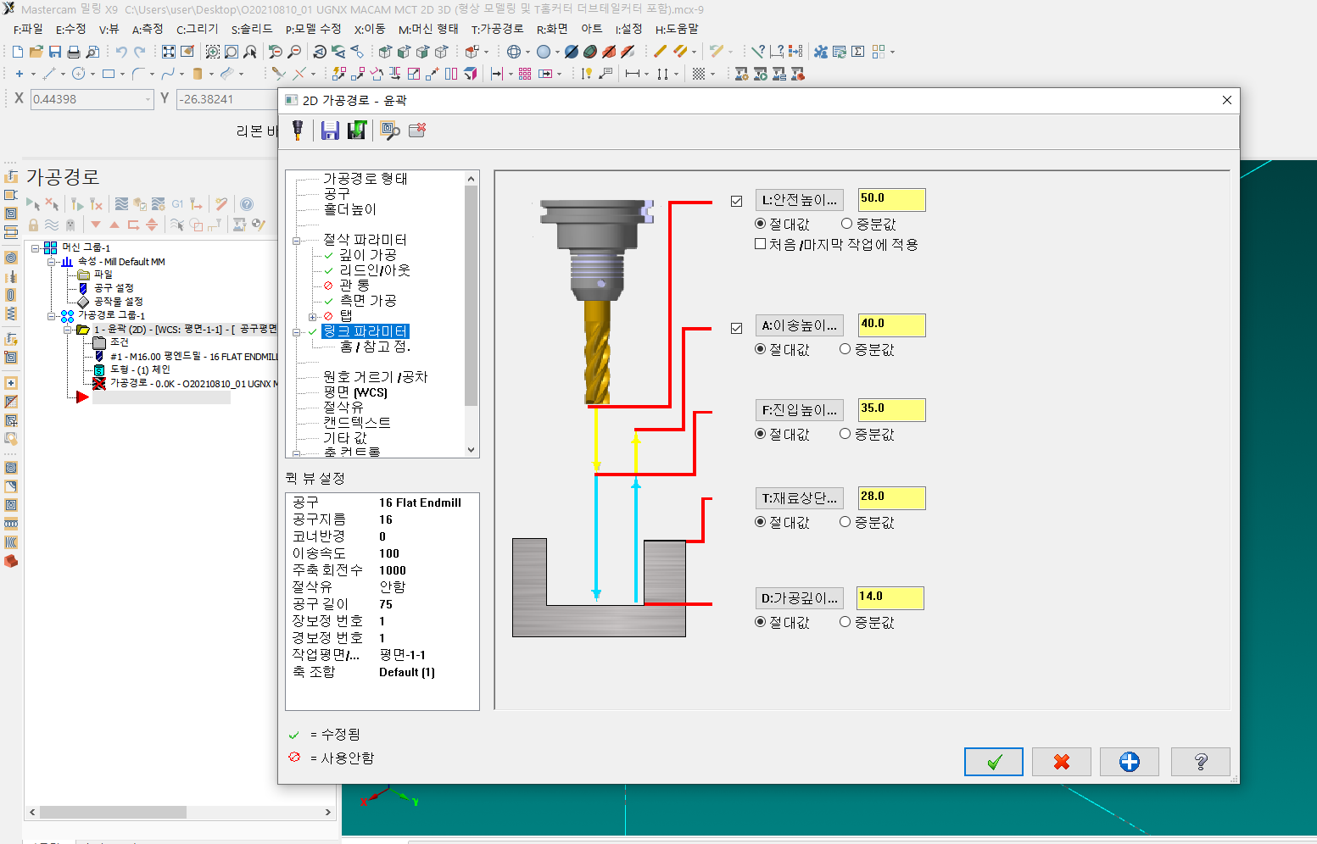Select 절대값 radio for 진입높이
Image resolution: width=1317 pixels, height=844 pixels.
point(761,434)
